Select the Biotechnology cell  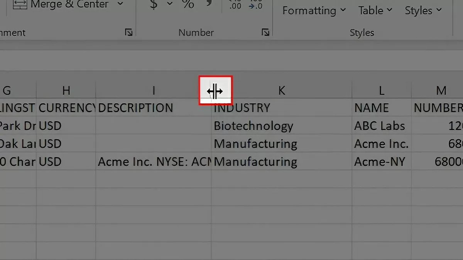coord(253,126)
